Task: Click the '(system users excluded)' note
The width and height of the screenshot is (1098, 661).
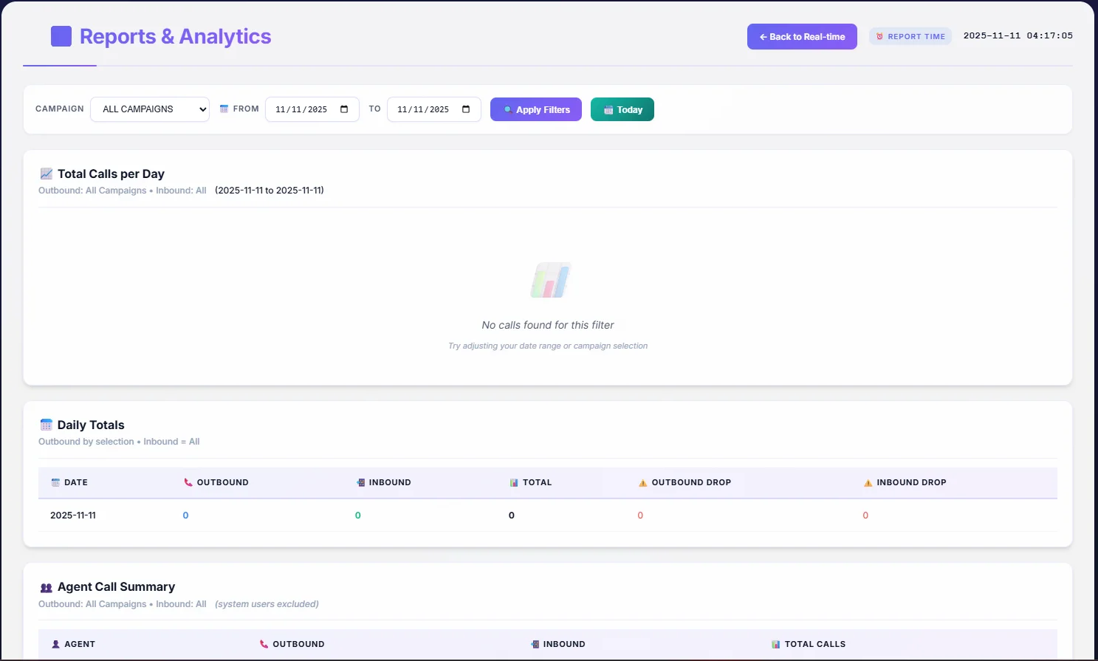Action: pyautogui.click(x=267, y=604)
